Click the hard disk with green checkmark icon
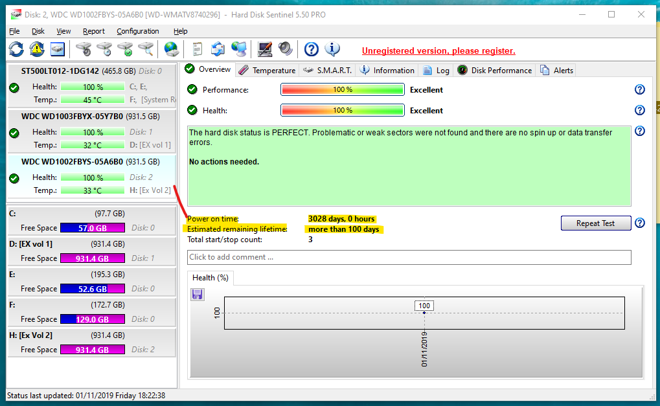The height and width of the screenshot is (406, 660). point(125,49)
